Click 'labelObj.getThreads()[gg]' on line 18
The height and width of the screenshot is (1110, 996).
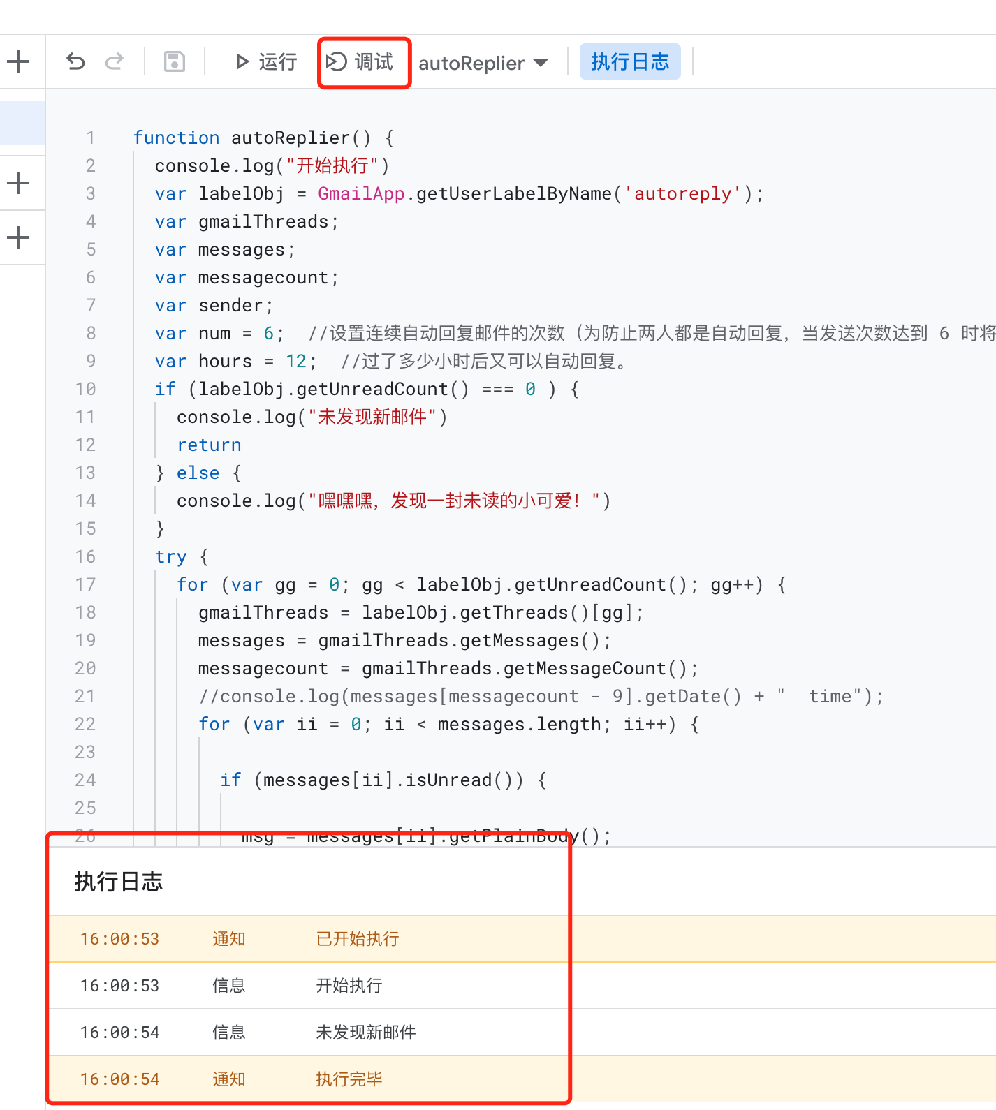[x=497, y=612]
